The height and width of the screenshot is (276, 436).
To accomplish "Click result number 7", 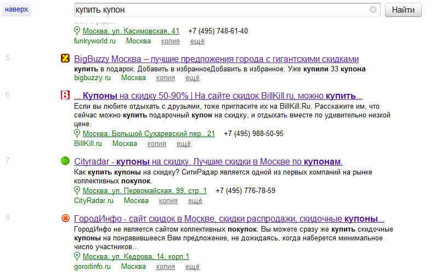I will 8,160.
